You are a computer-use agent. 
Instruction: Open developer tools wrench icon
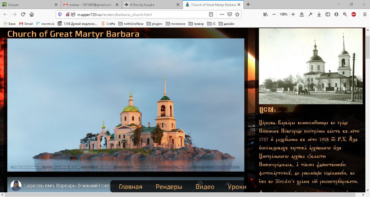pos(310,14)
